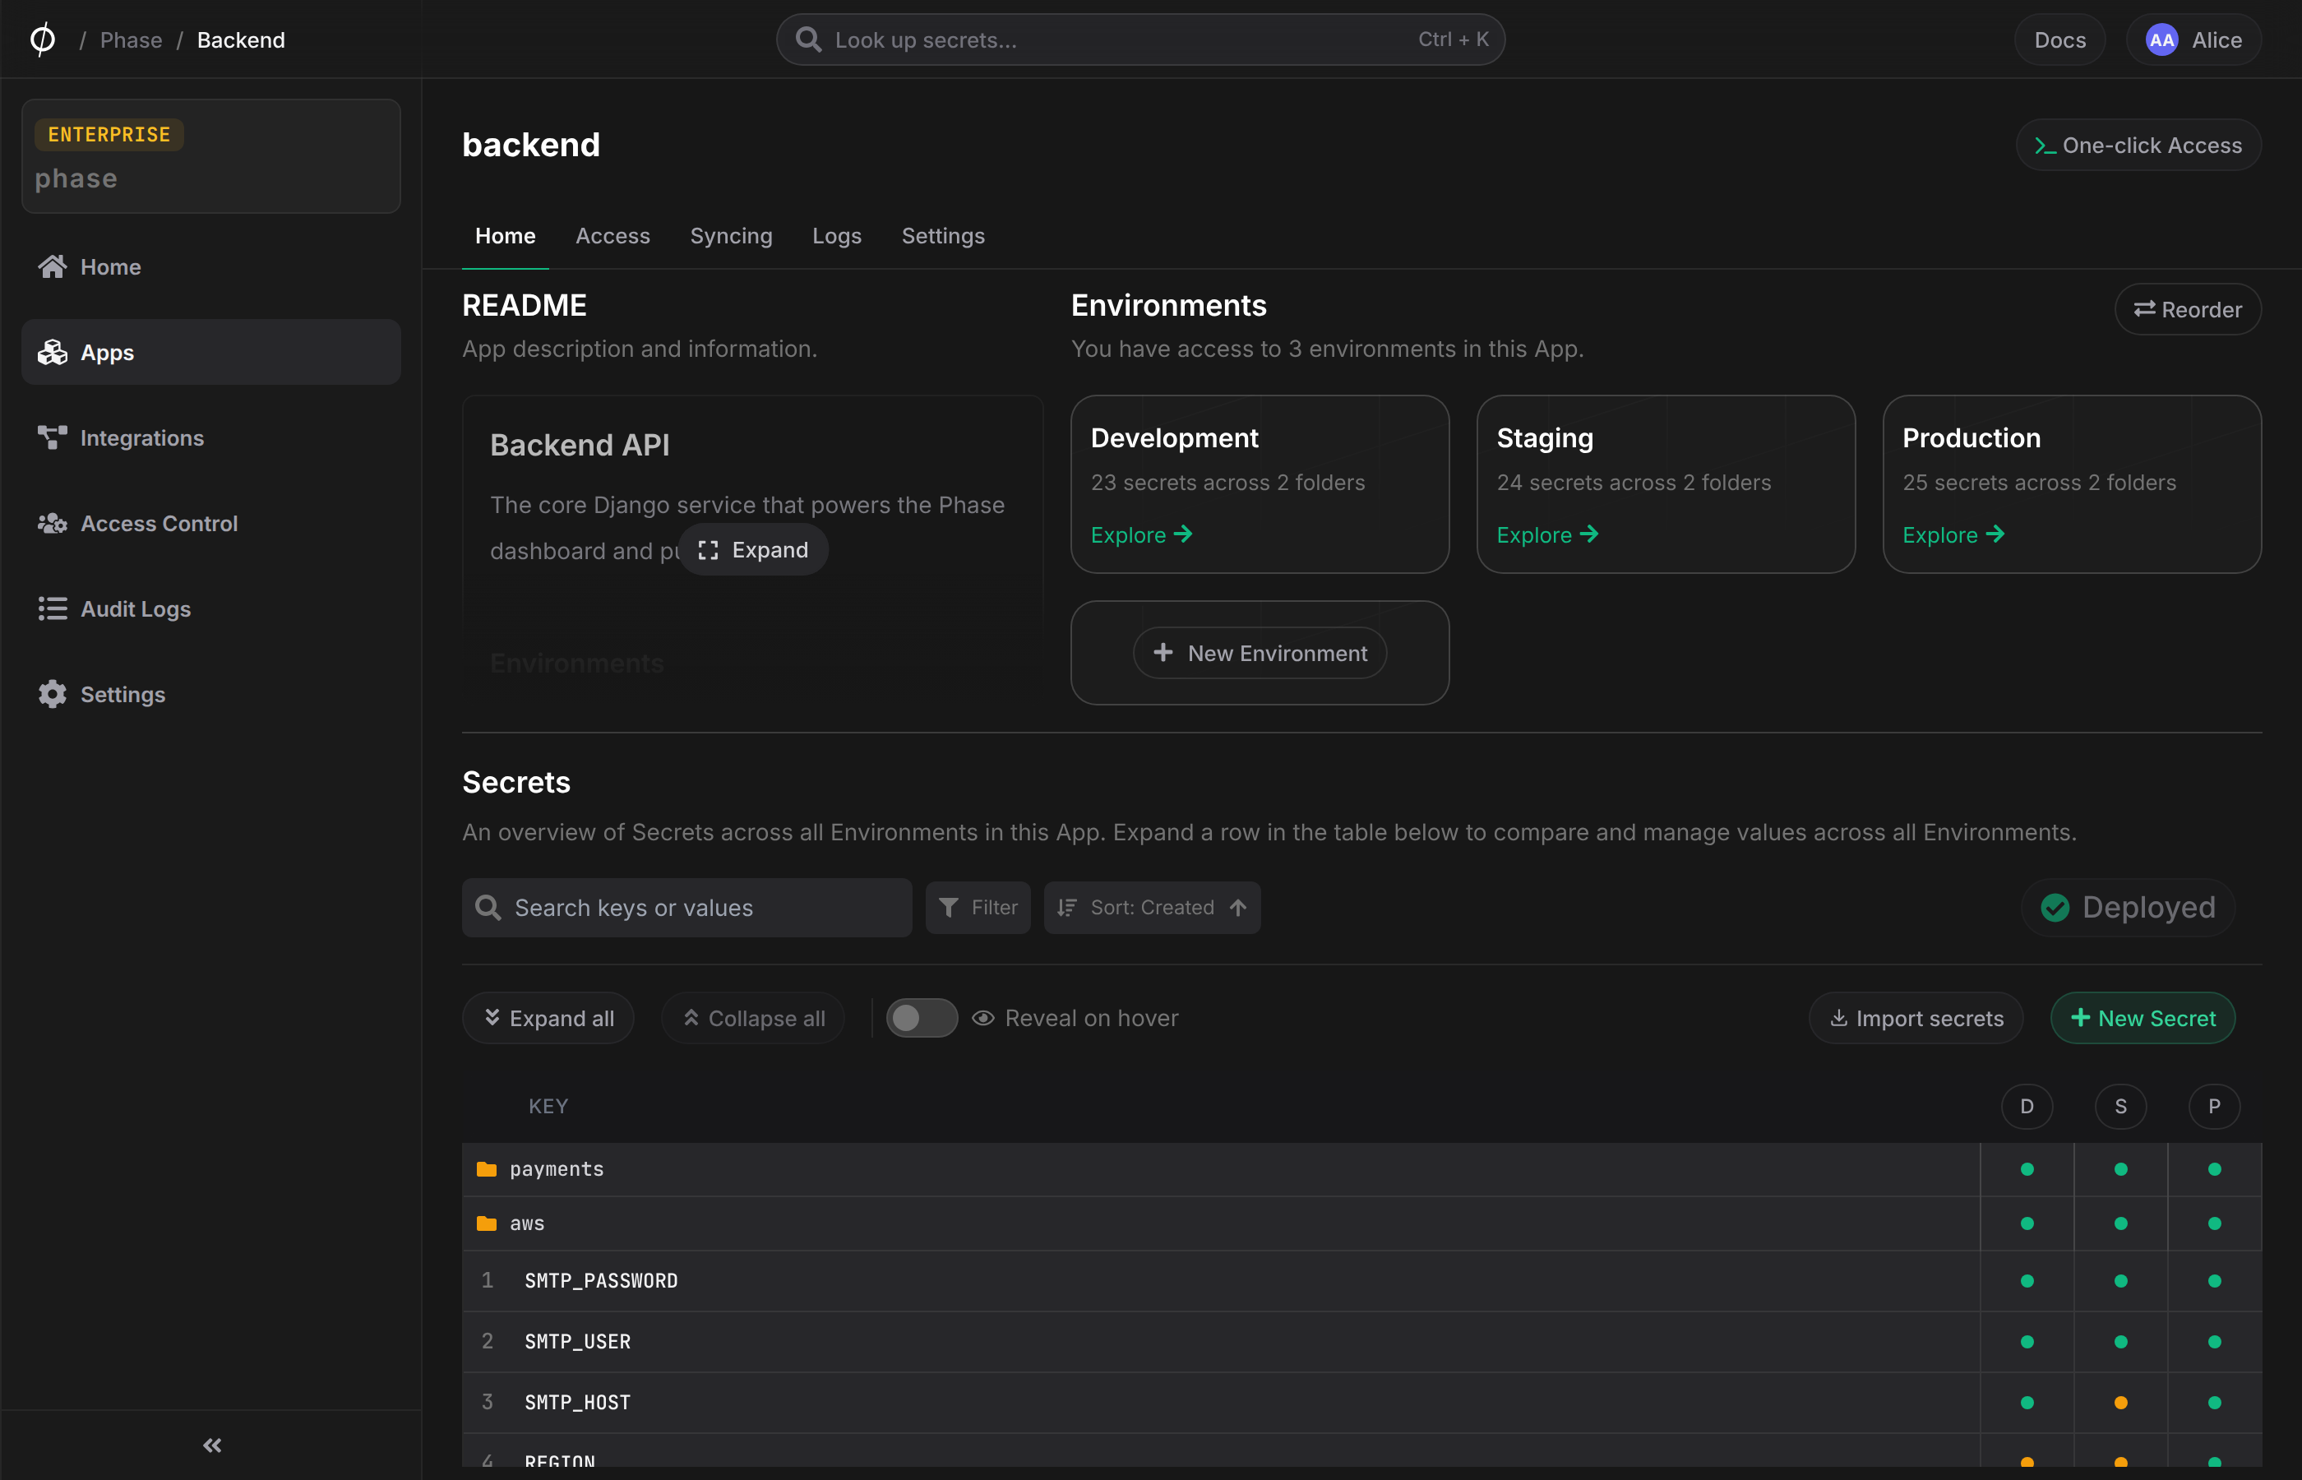2302x1480 pixels.
Task: Collapse the sidebar with double chevron
Action: coord(212,1445)
